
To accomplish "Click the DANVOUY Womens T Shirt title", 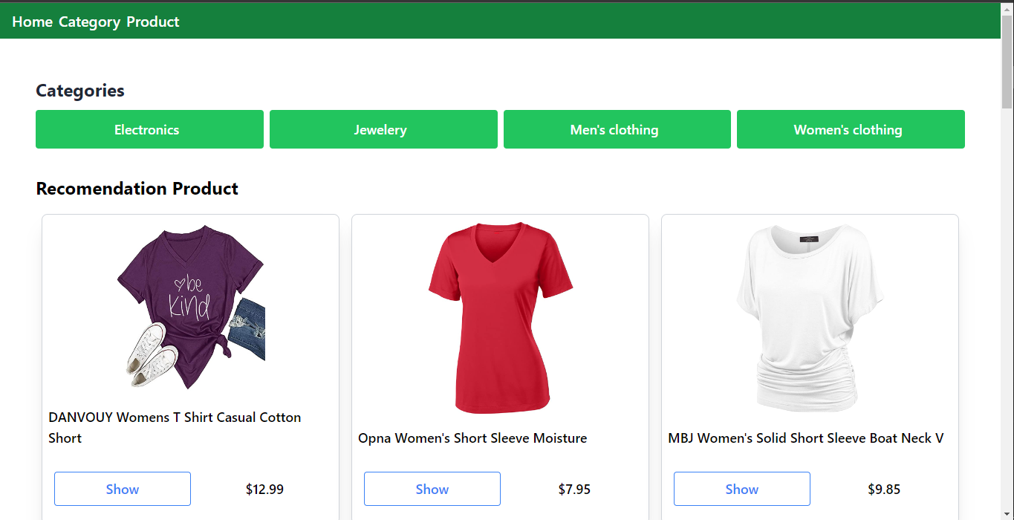I will (175, 427).
